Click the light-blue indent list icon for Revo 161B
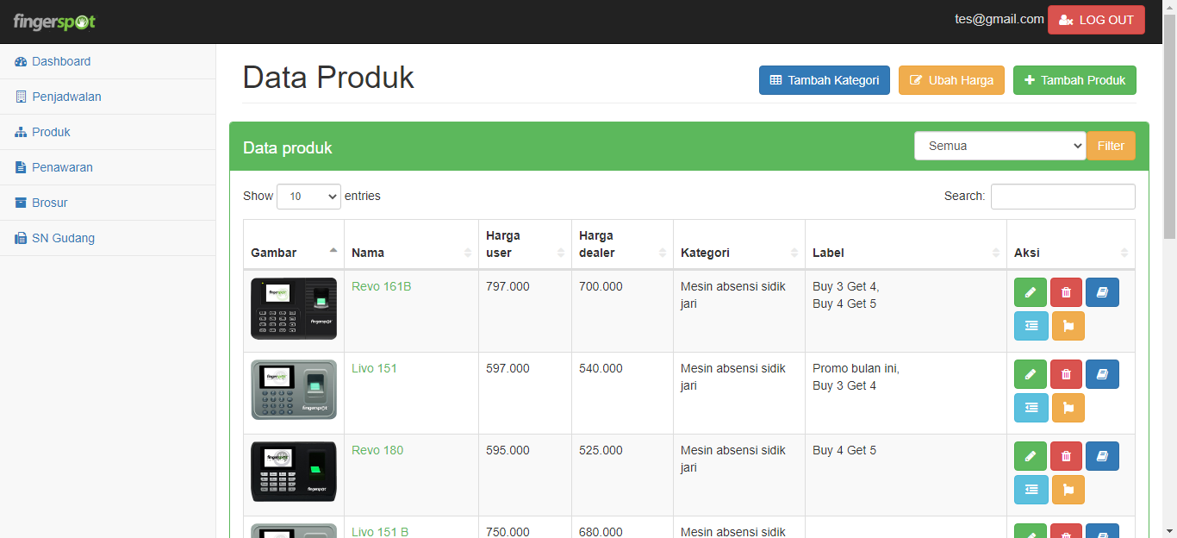The image size is (1177, 538). [x=1031, y=326]
